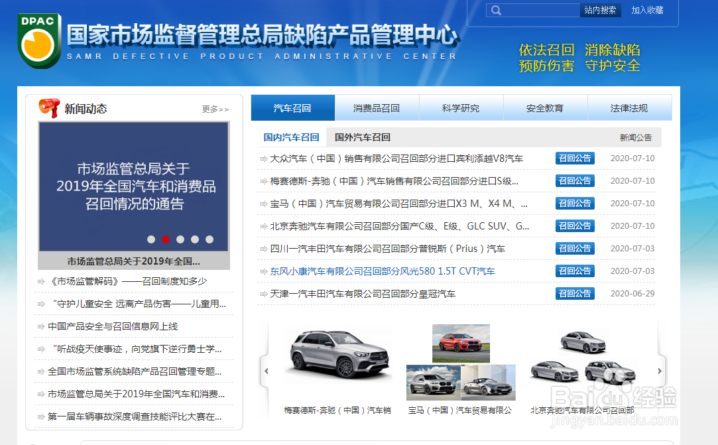
Task: Select third slideshow dot
Action: (180, 239)
